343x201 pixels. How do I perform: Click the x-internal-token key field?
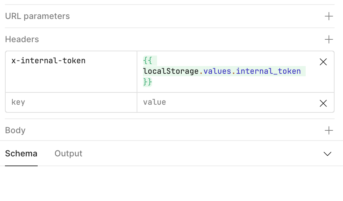[x=49, y=61]
